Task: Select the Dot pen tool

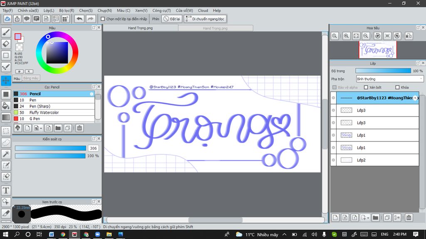Action: click(x=6, y=67)
